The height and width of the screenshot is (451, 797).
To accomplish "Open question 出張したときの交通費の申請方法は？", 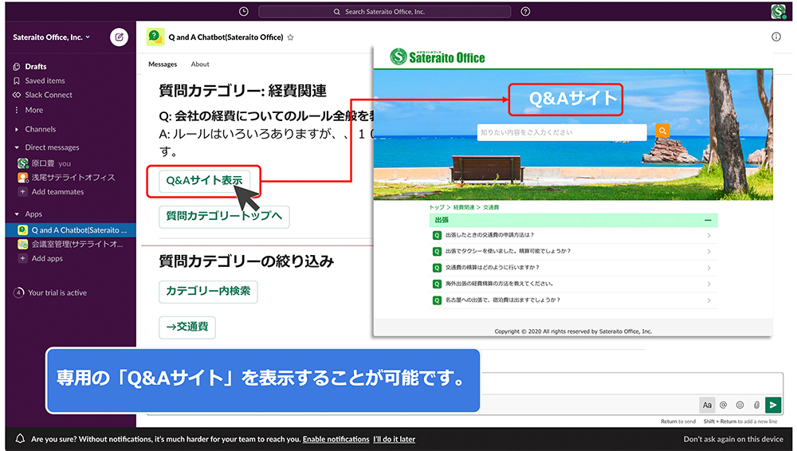I will click(573, 235).
